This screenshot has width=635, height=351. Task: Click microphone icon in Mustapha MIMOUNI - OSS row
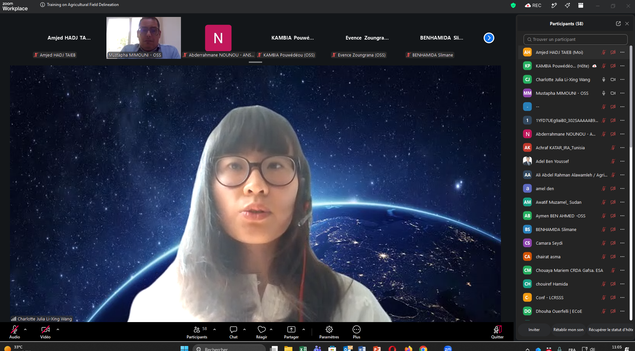point(604,93)
